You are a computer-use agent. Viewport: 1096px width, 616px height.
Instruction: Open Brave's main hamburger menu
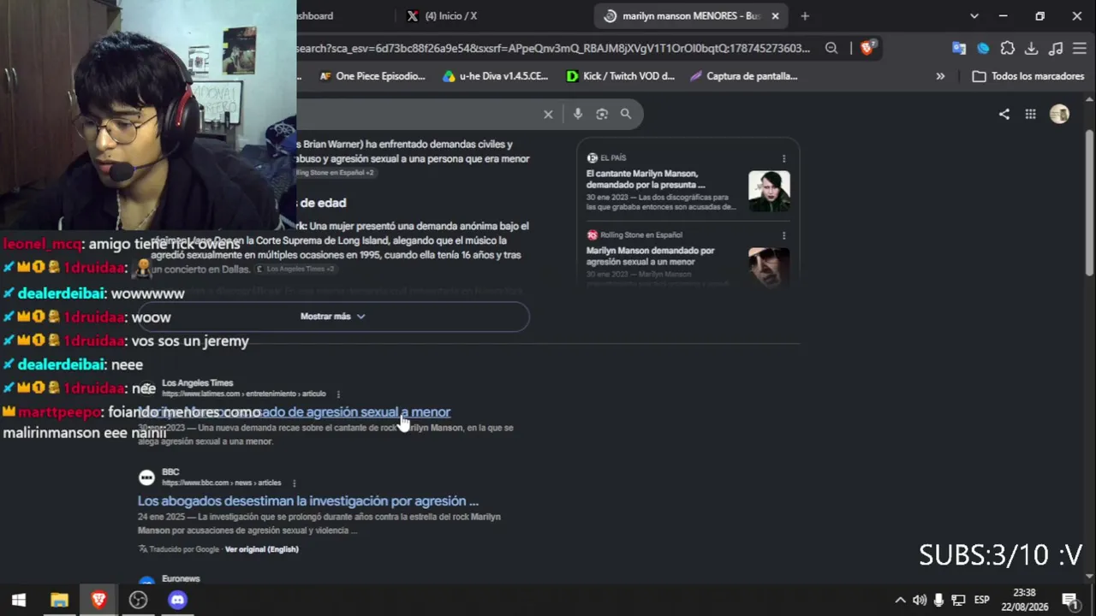click(1080, 48)
